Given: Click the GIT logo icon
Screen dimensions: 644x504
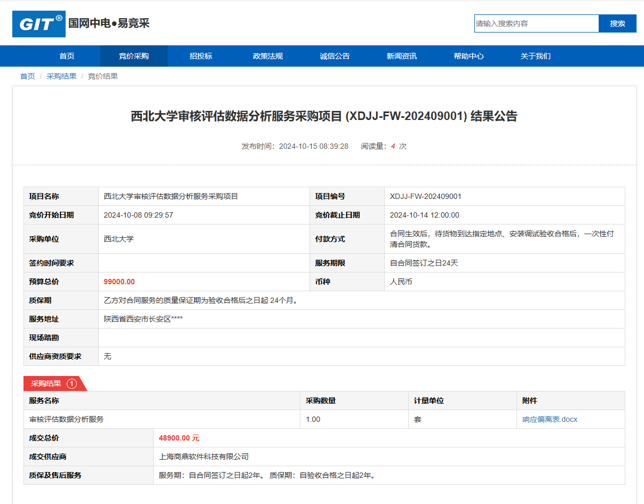Looking at the screenshot, I should pos(39,24).
